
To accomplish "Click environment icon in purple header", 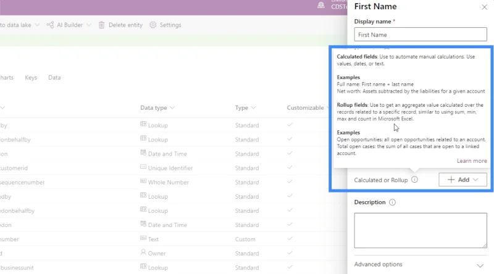I will (x=320, y=5).
